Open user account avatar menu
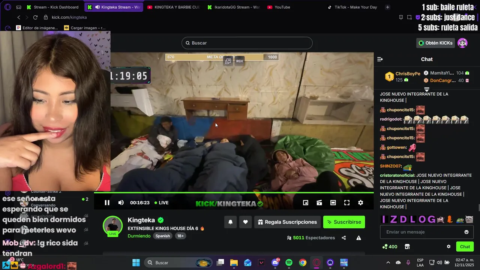Viewport: 480px width, 270px height. click(462, 43)
